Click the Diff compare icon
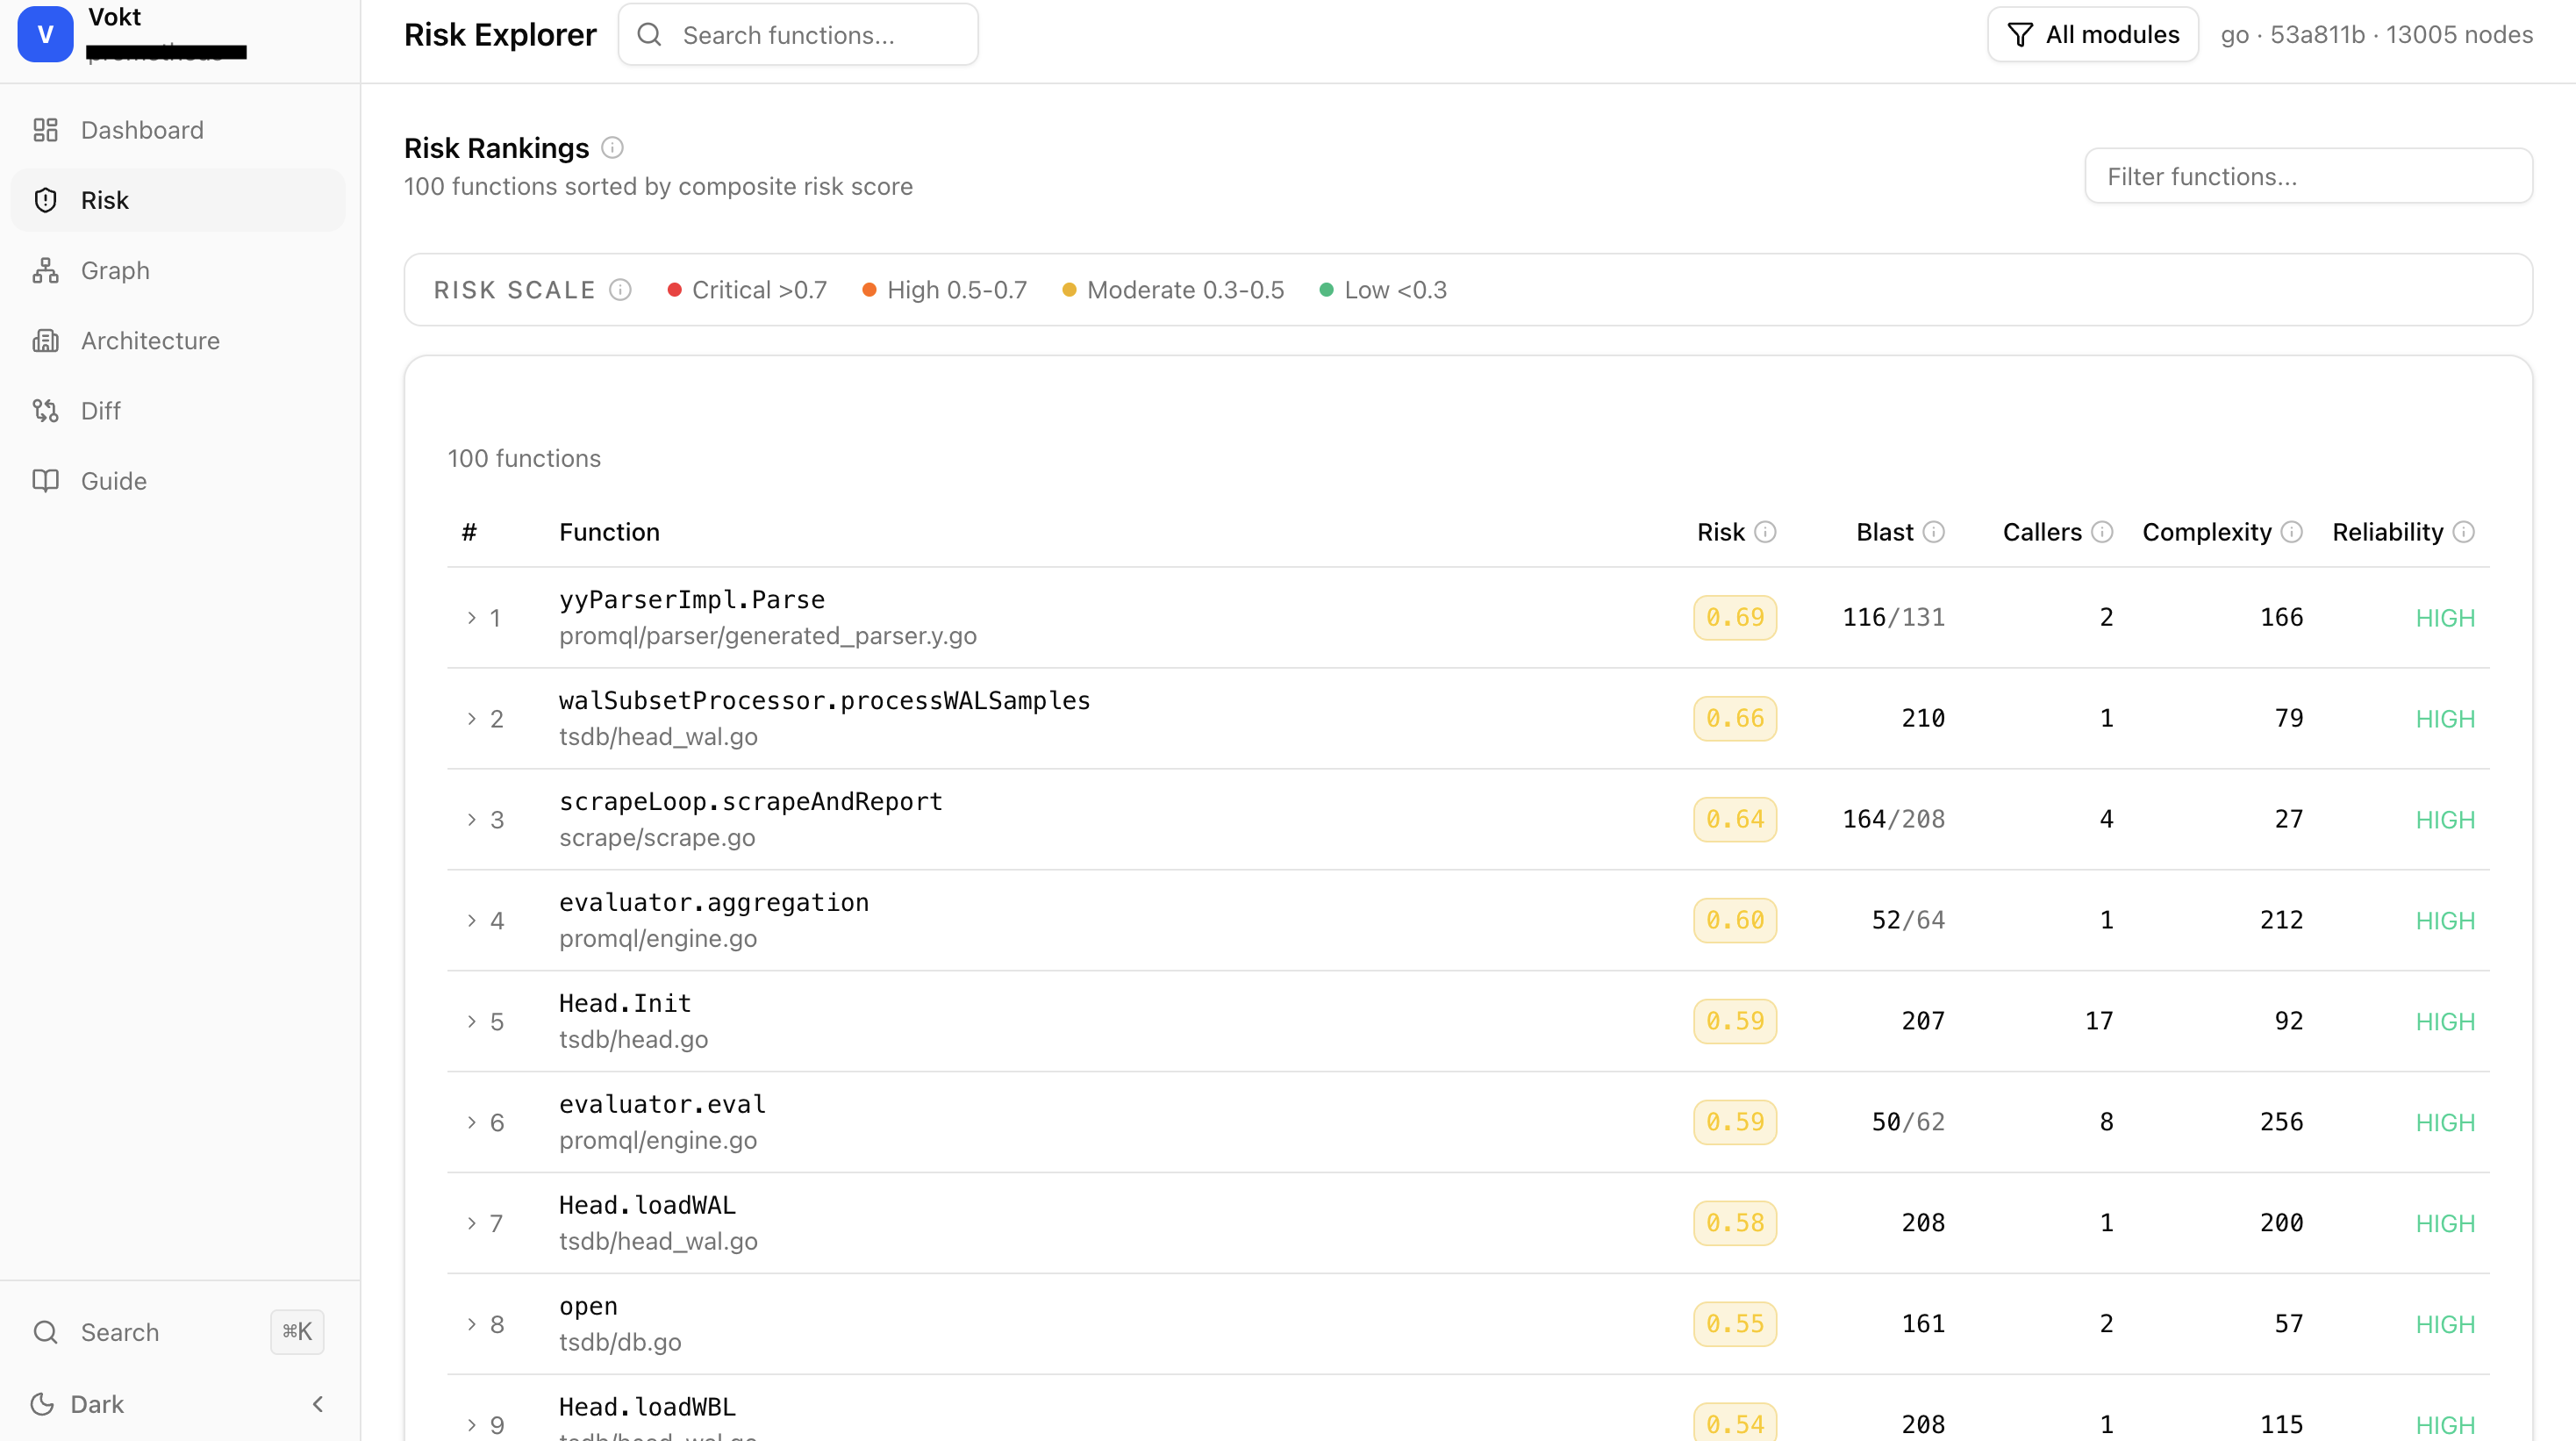The width and height of the screenshot is (2576, 1441). tap(45, 410)
